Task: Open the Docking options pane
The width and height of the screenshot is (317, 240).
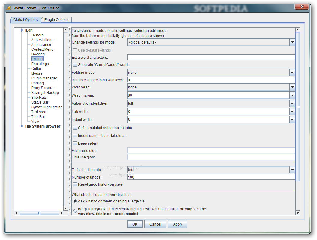Action: coord(38,54)
